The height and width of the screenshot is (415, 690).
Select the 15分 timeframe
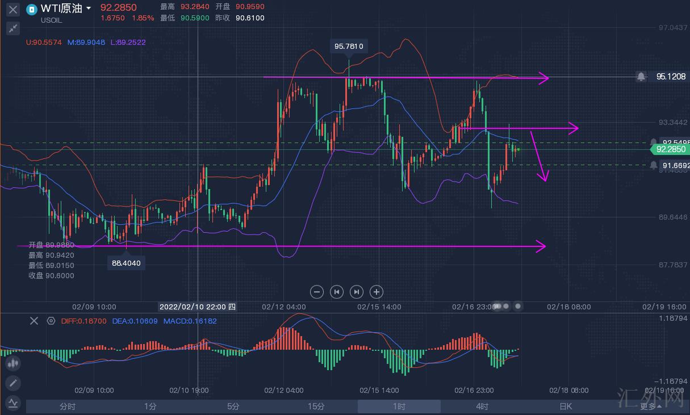tap(316, 406)
